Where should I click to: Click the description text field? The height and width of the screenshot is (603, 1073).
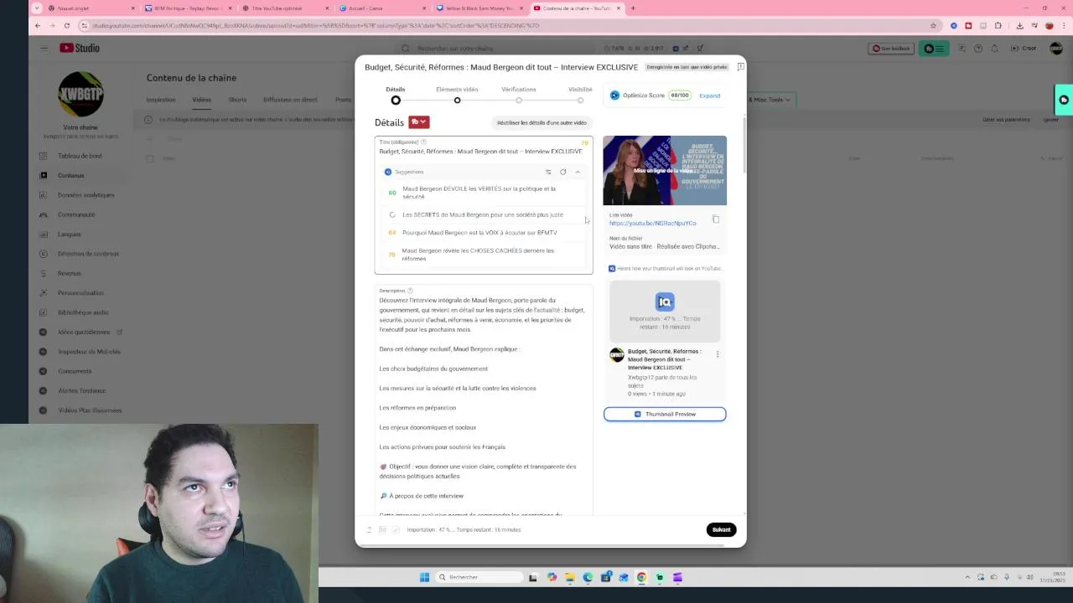click(x=483, y=405)
